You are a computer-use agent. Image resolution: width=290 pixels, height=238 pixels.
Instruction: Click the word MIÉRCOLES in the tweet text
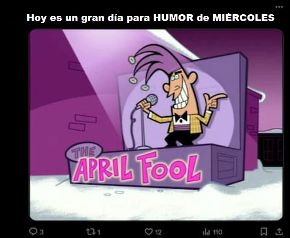tap(244, 17)
